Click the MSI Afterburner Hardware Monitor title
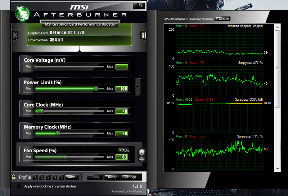The height and width of the screenshot is (196, 288). (x=188, y=19)
